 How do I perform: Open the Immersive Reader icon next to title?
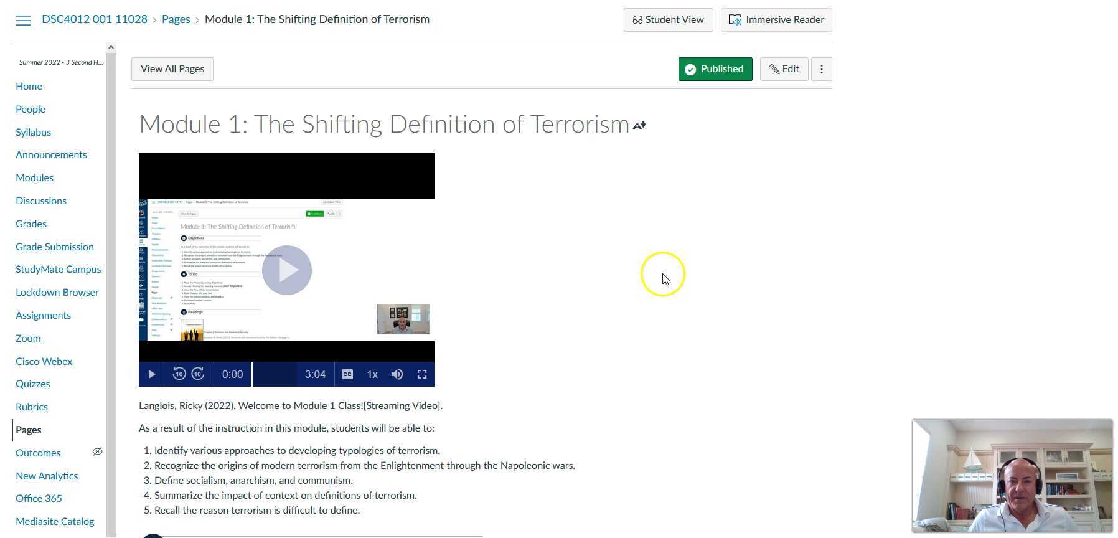[x=639, y=126]
